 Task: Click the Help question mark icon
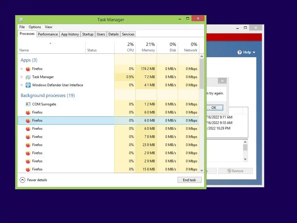(240, 52)
